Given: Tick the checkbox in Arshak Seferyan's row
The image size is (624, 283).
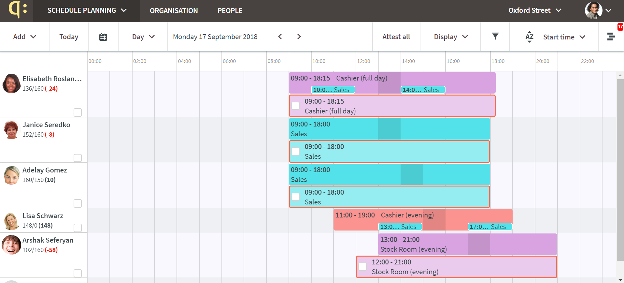Looking at the screenshot, I should point(78,273).
